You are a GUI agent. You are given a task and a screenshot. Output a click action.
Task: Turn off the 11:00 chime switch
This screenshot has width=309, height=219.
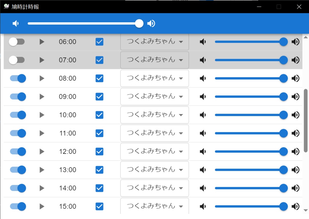(x=18, y=133)
